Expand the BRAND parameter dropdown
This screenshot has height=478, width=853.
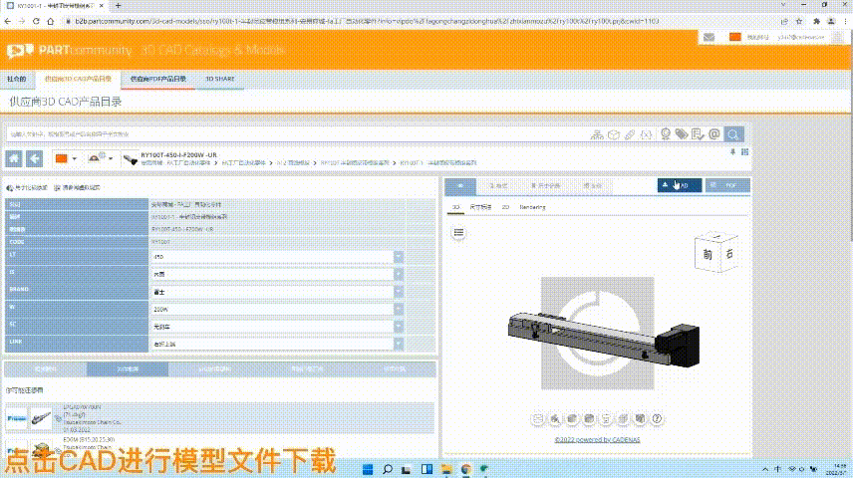[399, 292]
